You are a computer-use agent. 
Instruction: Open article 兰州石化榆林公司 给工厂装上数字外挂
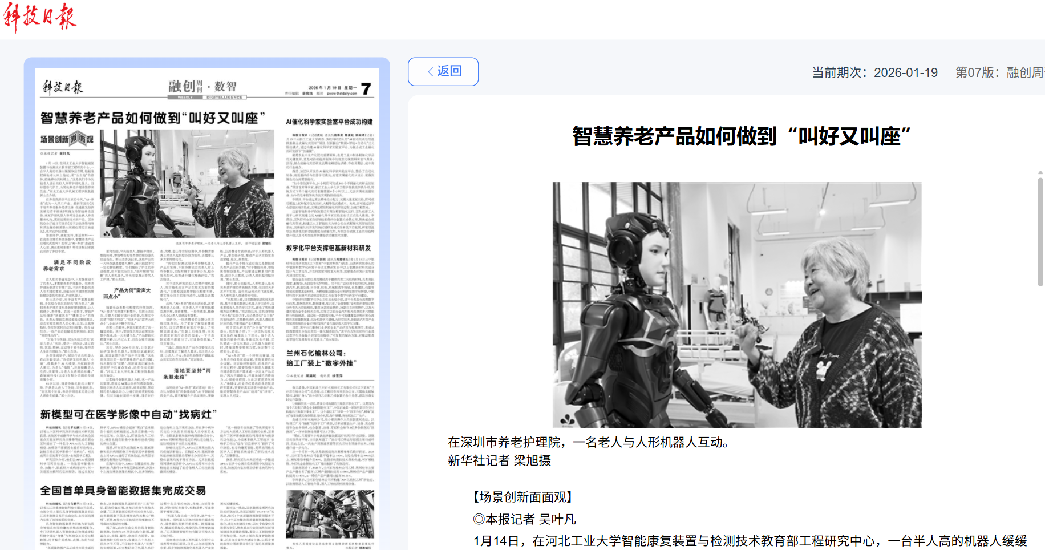click(321, 358)
